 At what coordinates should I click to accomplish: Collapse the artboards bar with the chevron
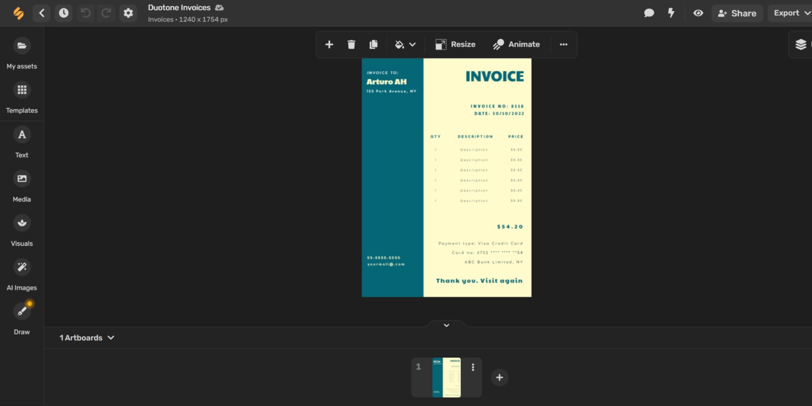point(446,325)
